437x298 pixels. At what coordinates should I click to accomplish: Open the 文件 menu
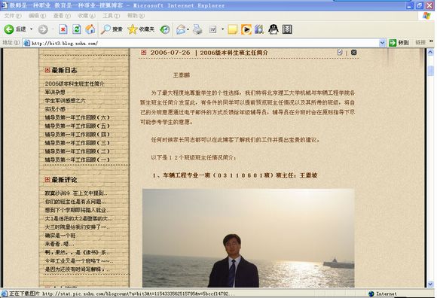(x=13, y=16)
